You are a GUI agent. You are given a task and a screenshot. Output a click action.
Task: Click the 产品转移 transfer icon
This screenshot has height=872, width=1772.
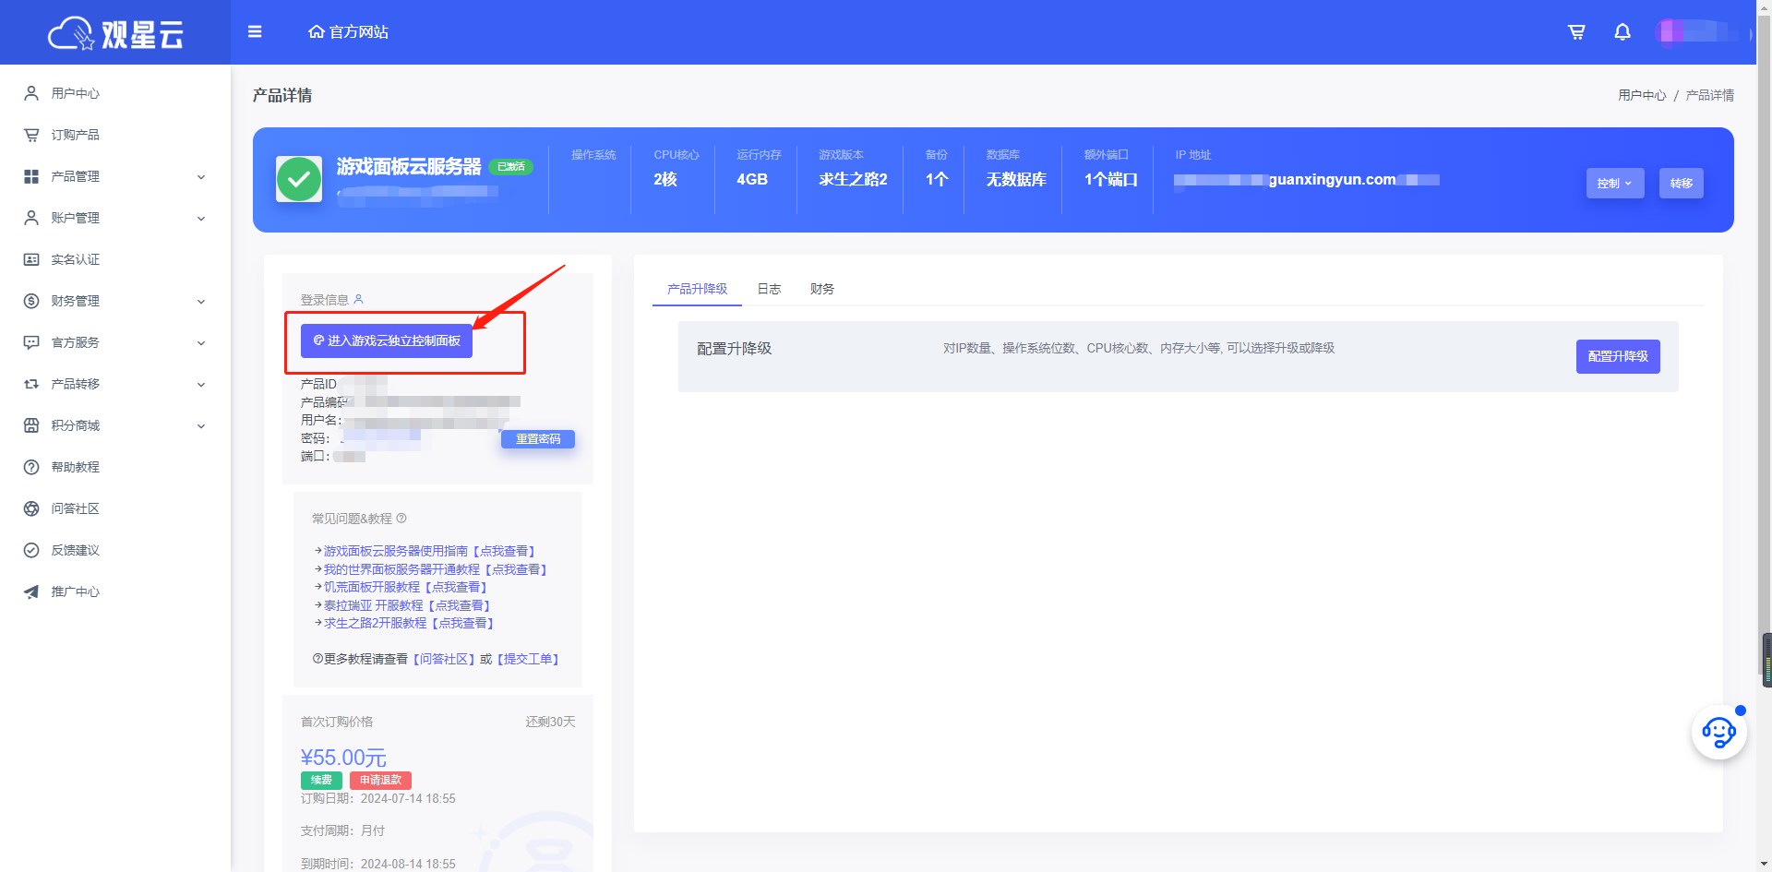[31, 384]
